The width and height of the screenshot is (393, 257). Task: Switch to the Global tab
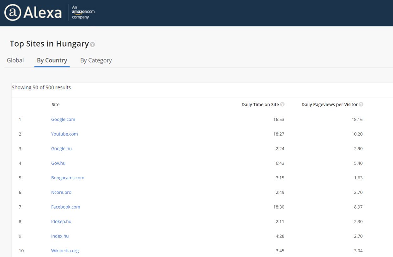[15, 60]
